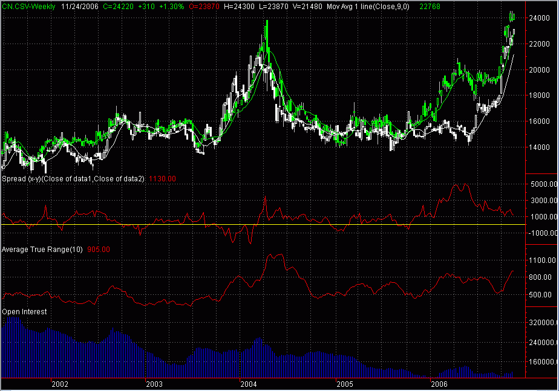Click the +310 change value

[146, 7]
